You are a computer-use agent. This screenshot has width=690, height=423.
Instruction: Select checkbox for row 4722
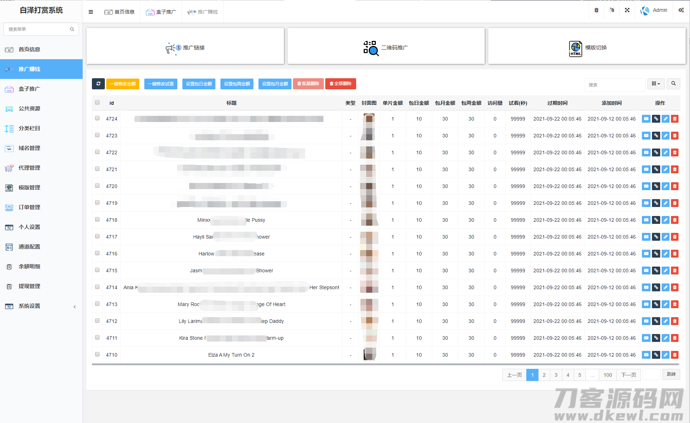click(x=97, y=152)
